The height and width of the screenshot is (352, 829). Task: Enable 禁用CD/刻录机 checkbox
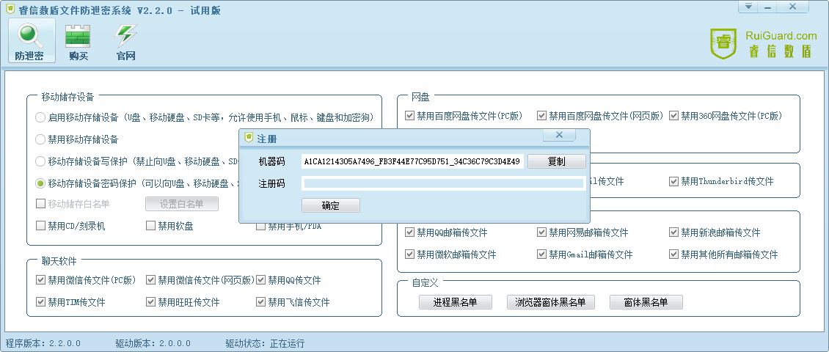tap(40, 226)
